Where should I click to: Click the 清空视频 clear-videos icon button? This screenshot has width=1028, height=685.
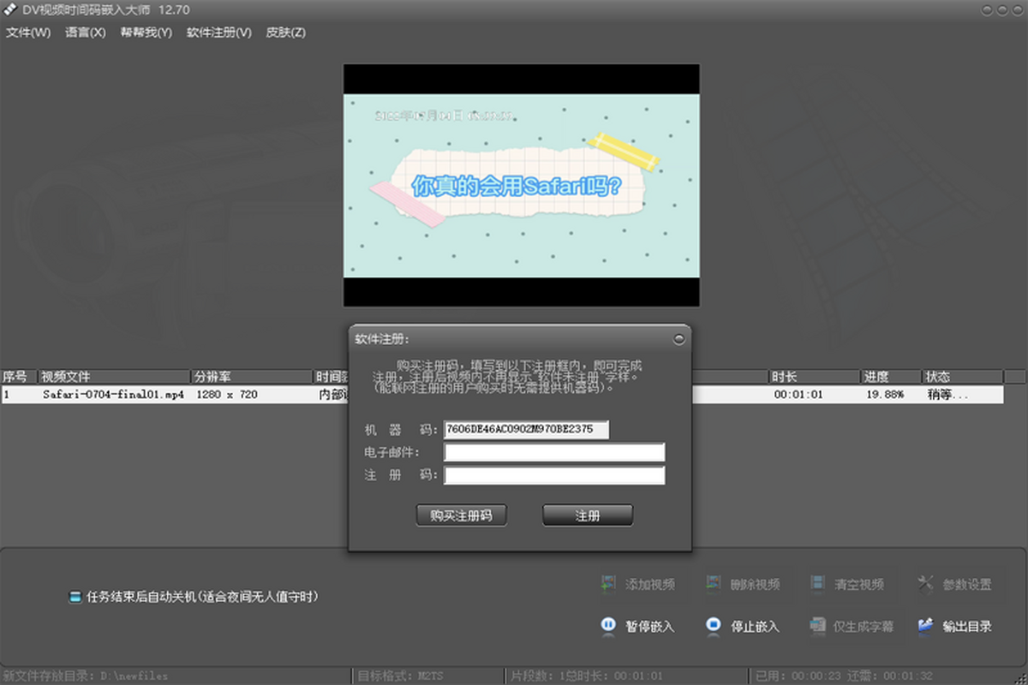click(x=846, y=584)
